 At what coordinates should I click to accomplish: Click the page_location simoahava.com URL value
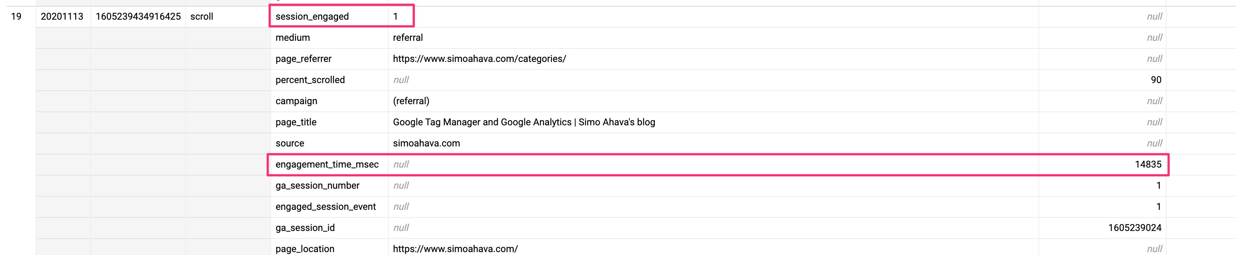tap(455, 249)
